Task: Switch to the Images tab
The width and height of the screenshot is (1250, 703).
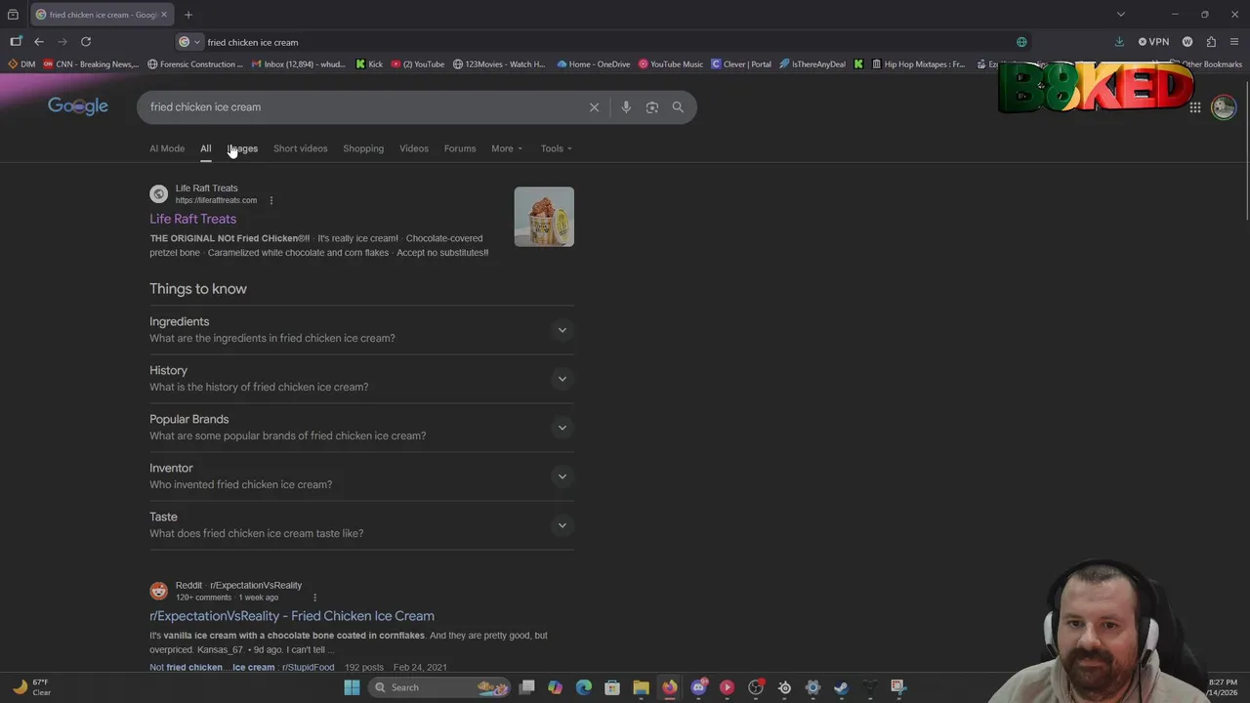Action: (242, 148)
